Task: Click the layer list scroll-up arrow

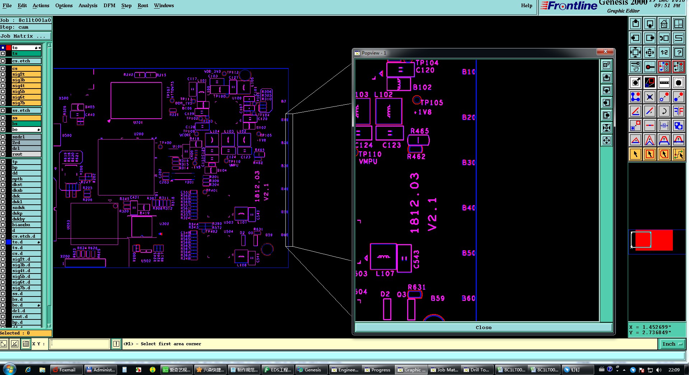Action: [49, 45]
